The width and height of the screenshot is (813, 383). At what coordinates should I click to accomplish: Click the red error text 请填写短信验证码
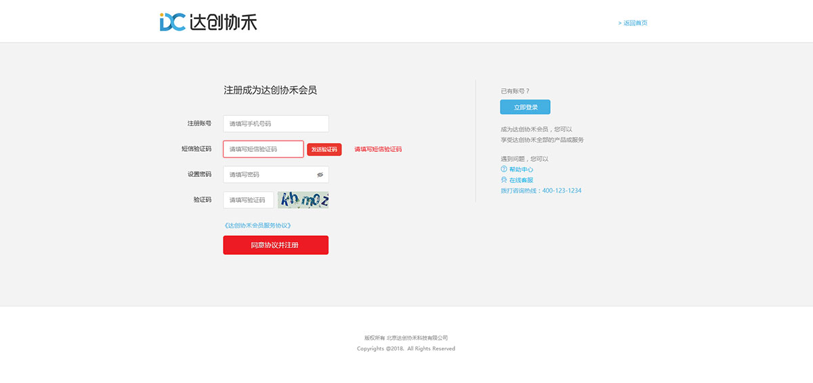pyautogui.click(x=378, y=149)
